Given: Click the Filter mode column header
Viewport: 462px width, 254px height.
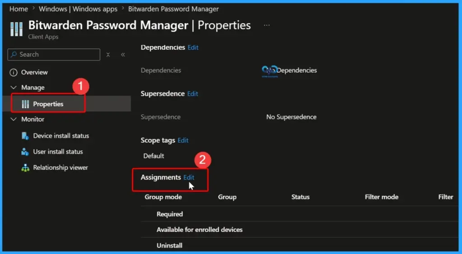Looking at the screenshot, I should [x=382, y=197].
